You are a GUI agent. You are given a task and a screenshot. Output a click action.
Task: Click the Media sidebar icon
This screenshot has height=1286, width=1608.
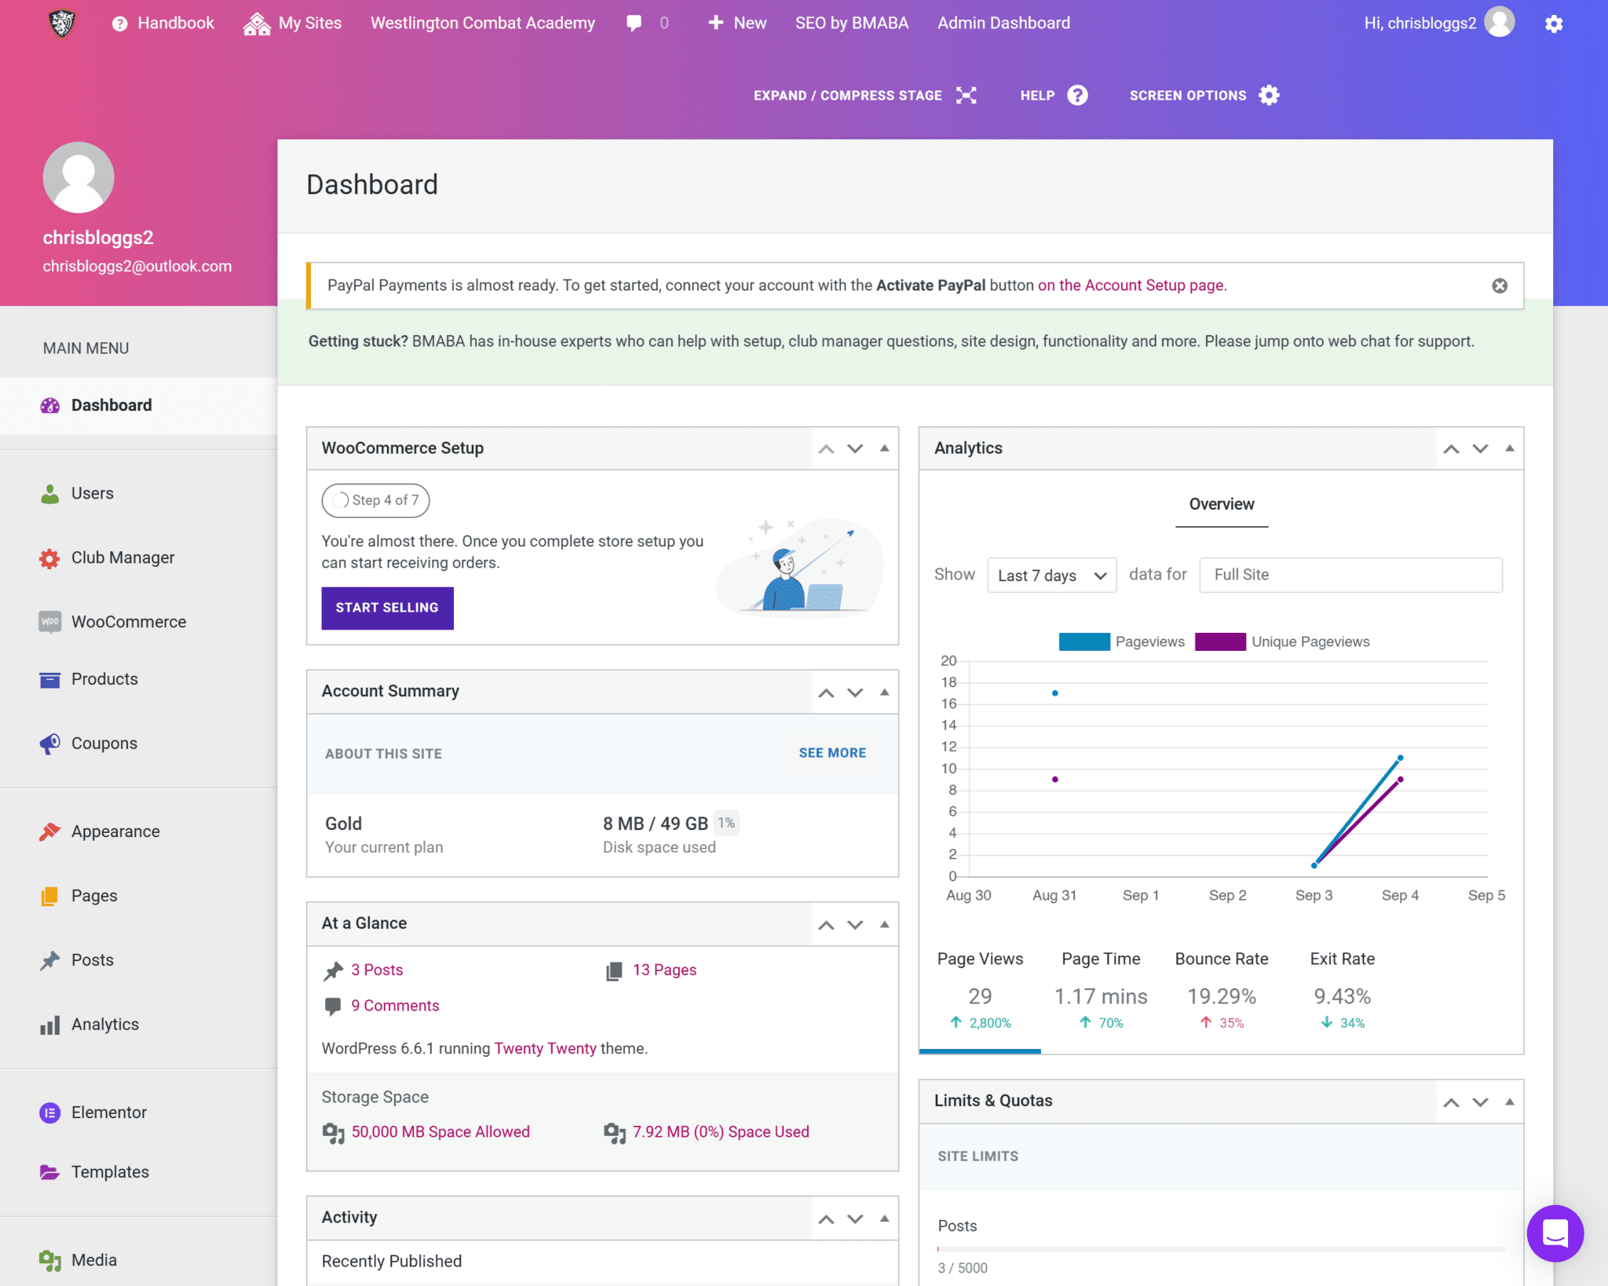click(x=49, y=1260)
